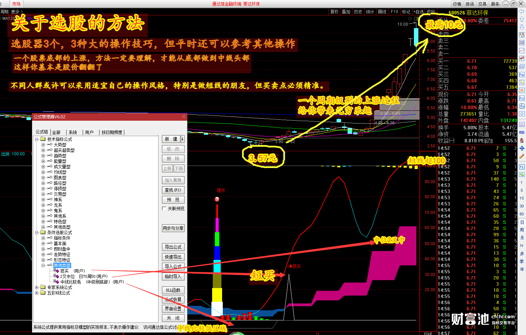Click the wavy indicator lines icon

point(522,124)
